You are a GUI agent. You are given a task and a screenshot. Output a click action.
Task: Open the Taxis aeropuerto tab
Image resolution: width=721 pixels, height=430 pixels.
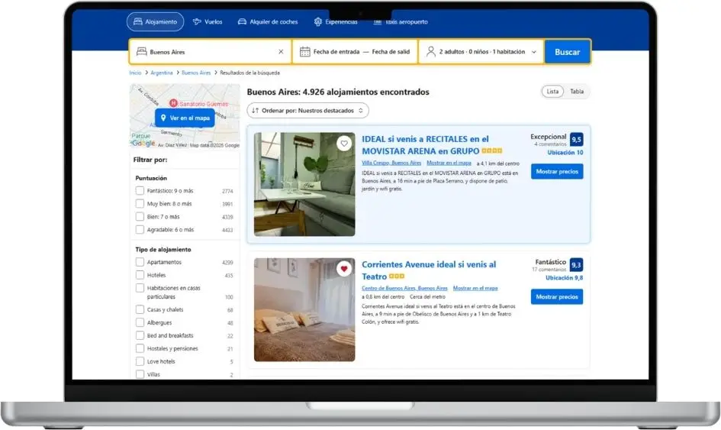click(x=400, y=21)
